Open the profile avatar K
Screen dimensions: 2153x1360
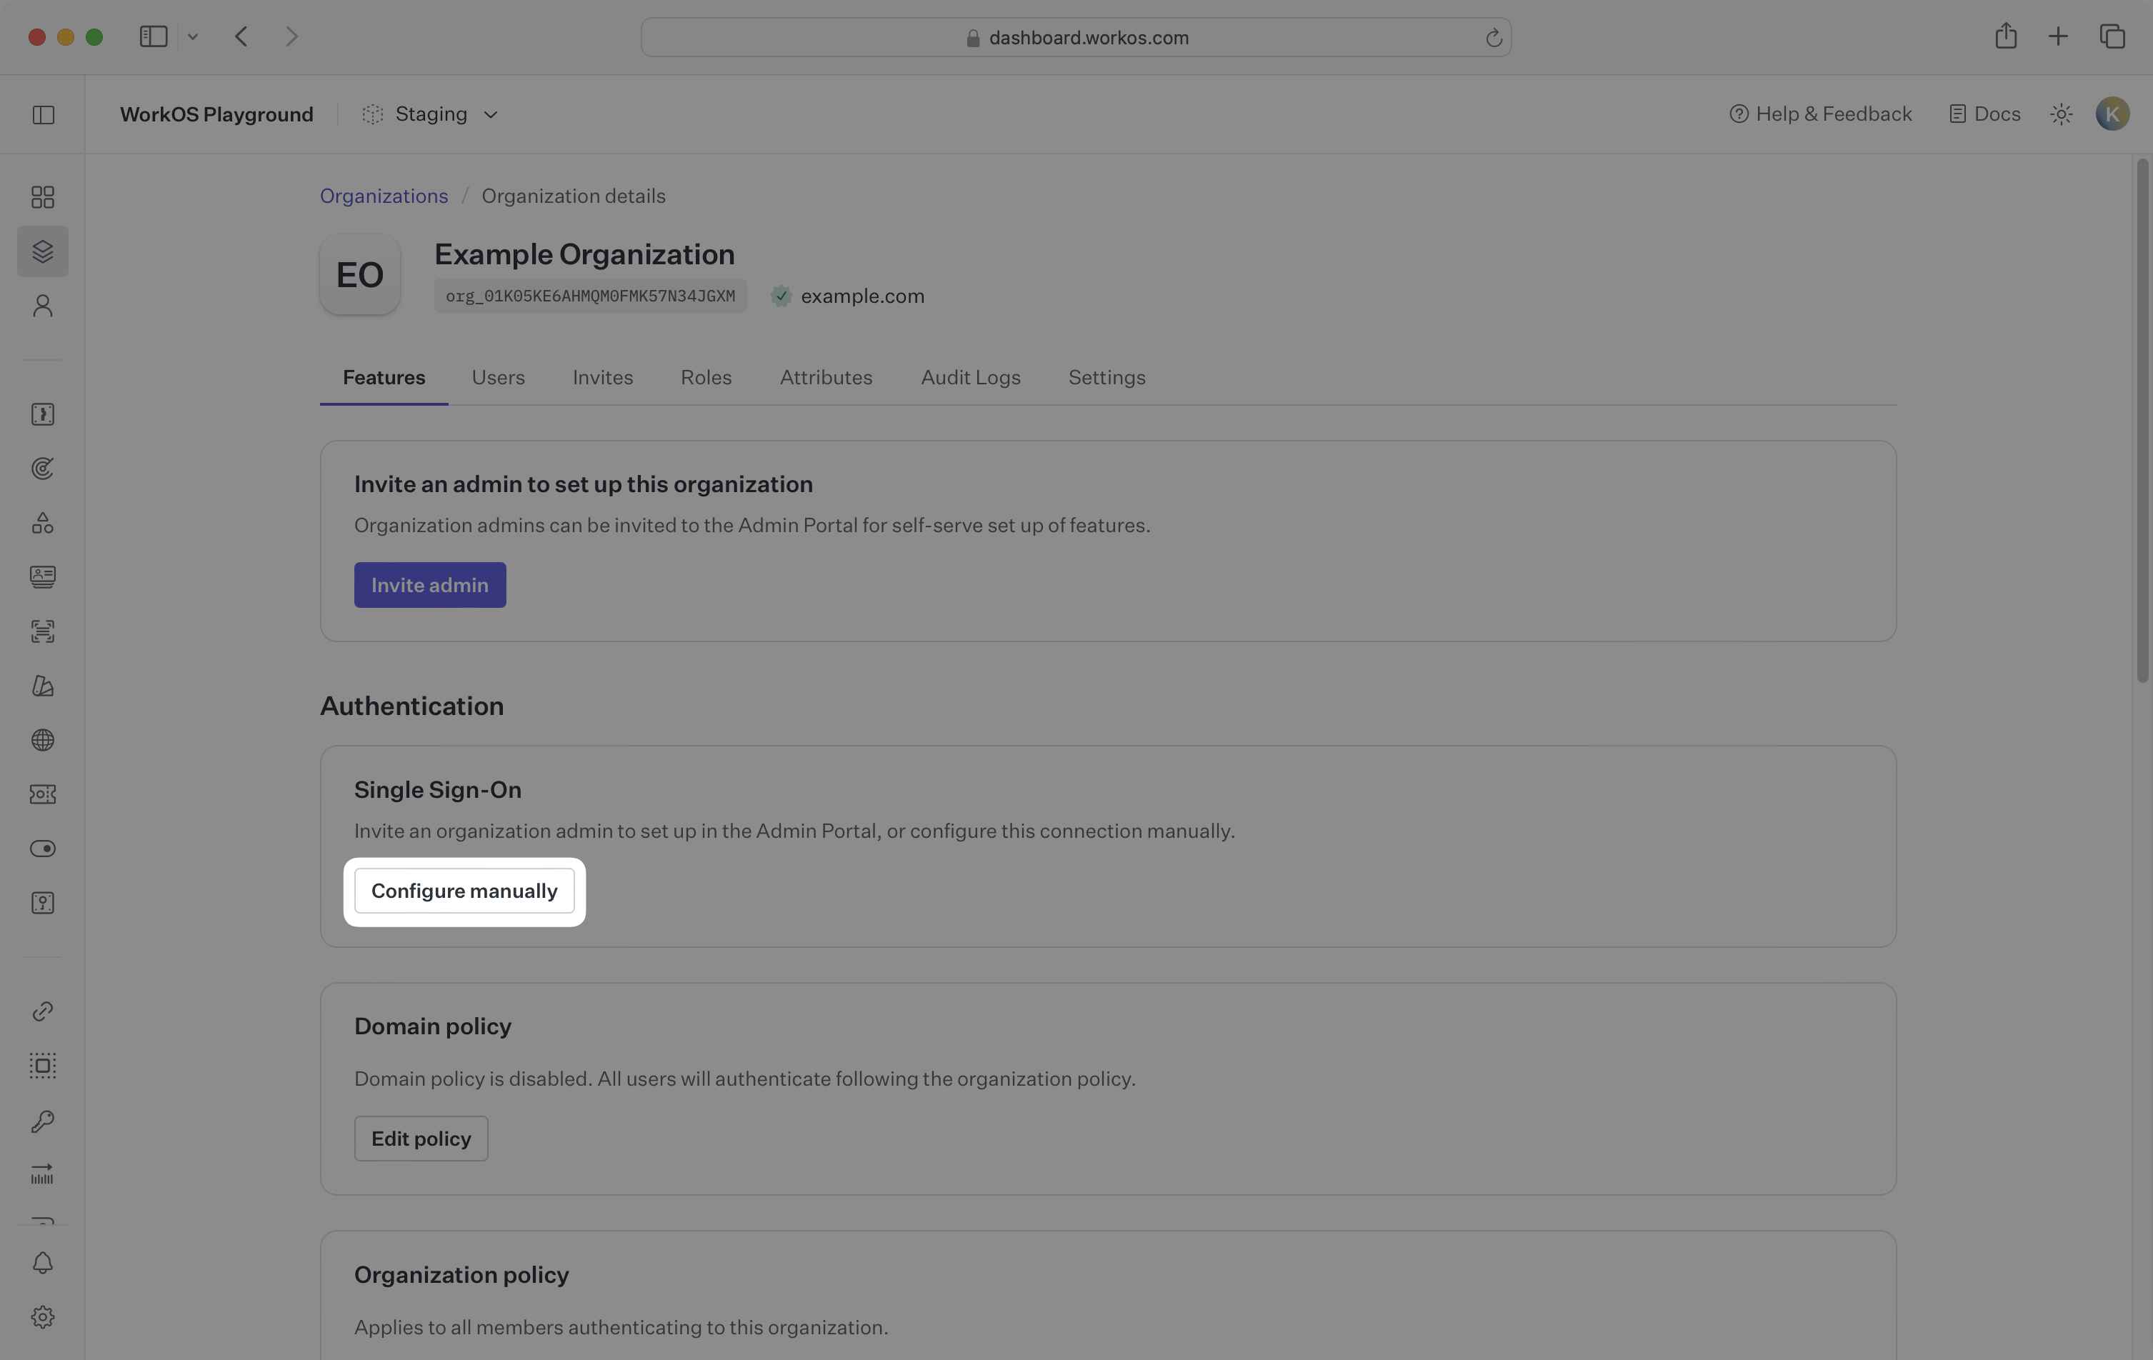click(2113, 114)
